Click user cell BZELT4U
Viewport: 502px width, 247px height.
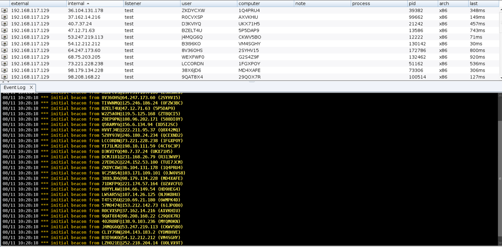[192, 30]
